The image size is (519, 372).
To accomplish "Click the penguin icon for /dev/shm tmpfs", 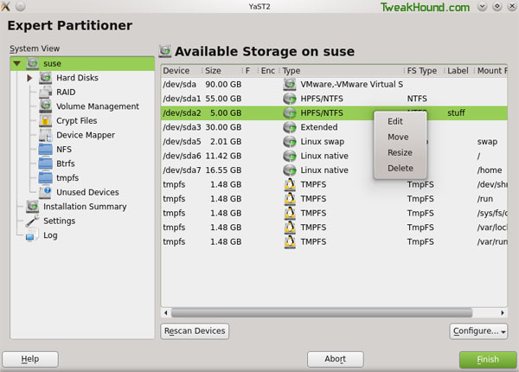I will tap(290, 184).
